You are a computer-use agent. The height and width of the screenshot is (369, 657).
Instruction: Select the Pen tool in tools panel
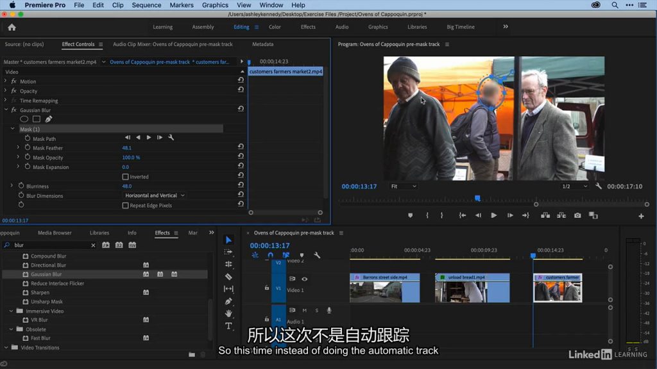click(228, 301)
